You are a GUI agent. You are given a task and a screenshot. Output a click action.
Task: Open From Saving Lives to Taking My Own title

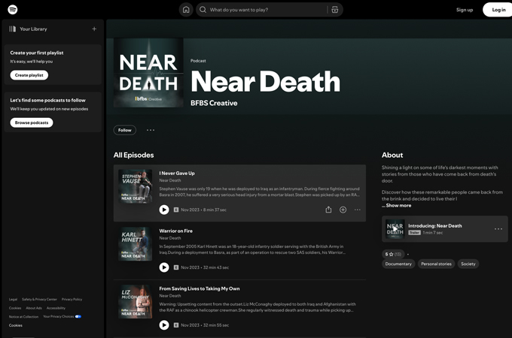200,288
